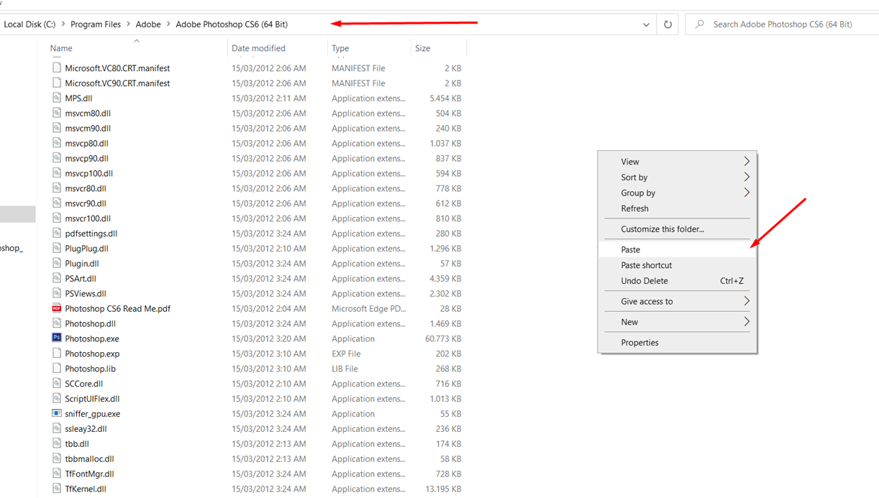This screenshot has width=879, height=498.
Task: Click the refresh address bar button
Action: pyautogui.click(x=668, y=24)
